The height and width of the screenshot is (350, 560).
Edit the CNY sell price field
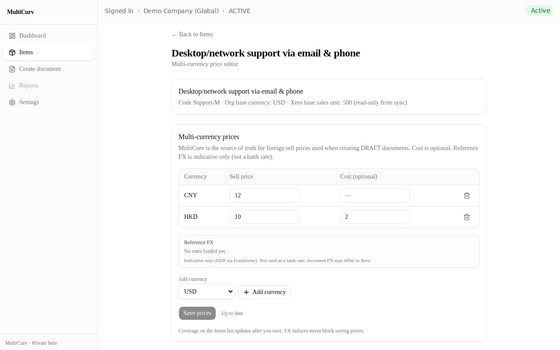(x=265, y=196)
